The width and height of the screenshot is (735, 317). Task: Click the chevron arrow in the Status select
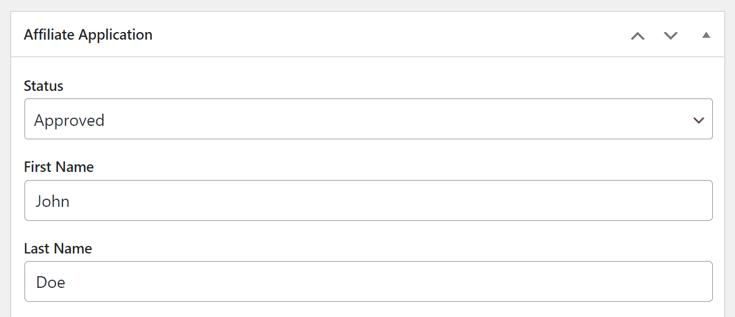click(x=698, y=121)
